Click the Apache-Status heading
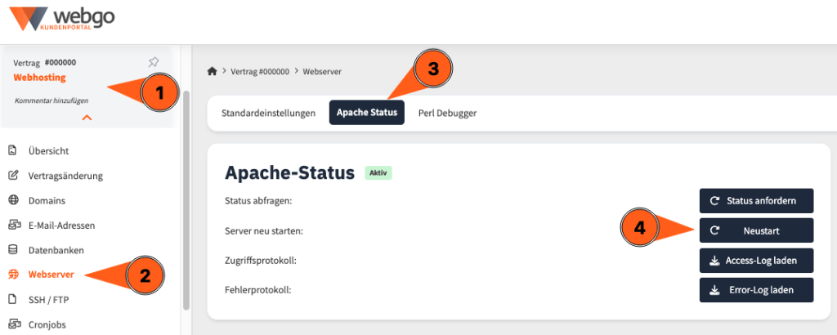This screenshot has height=335, width=837. click(x=290, y=173)
